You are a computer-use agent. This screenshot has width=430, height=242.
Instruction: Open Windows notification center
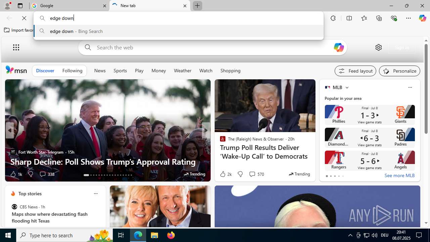[419, 235]
